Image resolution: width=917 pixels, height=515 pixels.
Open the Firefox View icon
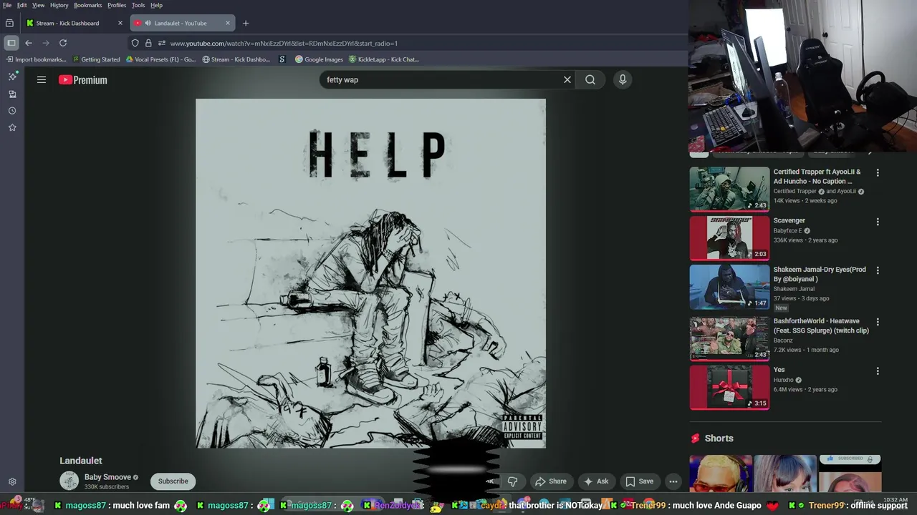[9, 23]
